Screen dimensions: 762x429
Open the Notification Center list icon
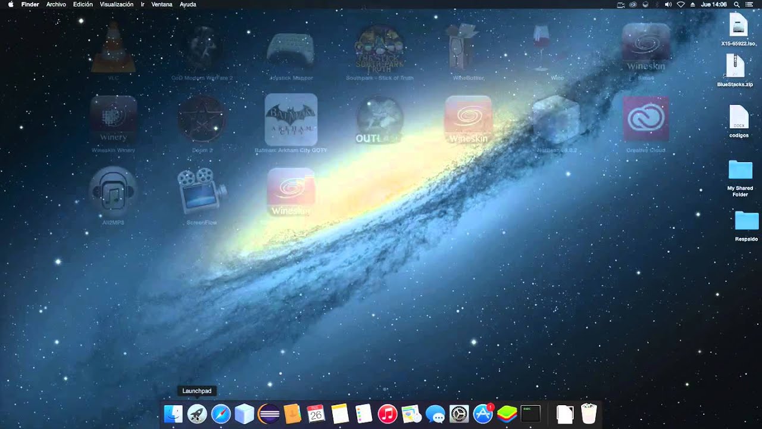pos(749,4)
